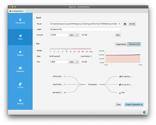
Task: Click the Pay to address field
Action: tap(85, 24)
